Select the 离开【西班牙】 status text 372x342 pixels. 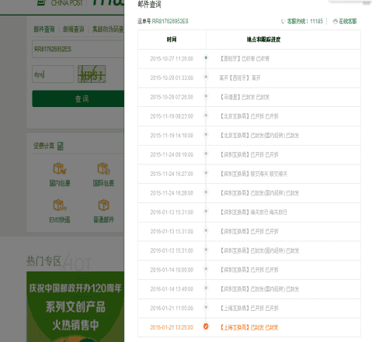tap(240, 78)
